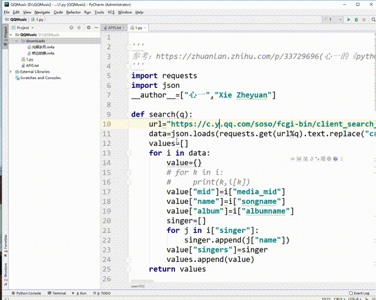Click the search() breadcrumb below editor

(x=137, y=286)
